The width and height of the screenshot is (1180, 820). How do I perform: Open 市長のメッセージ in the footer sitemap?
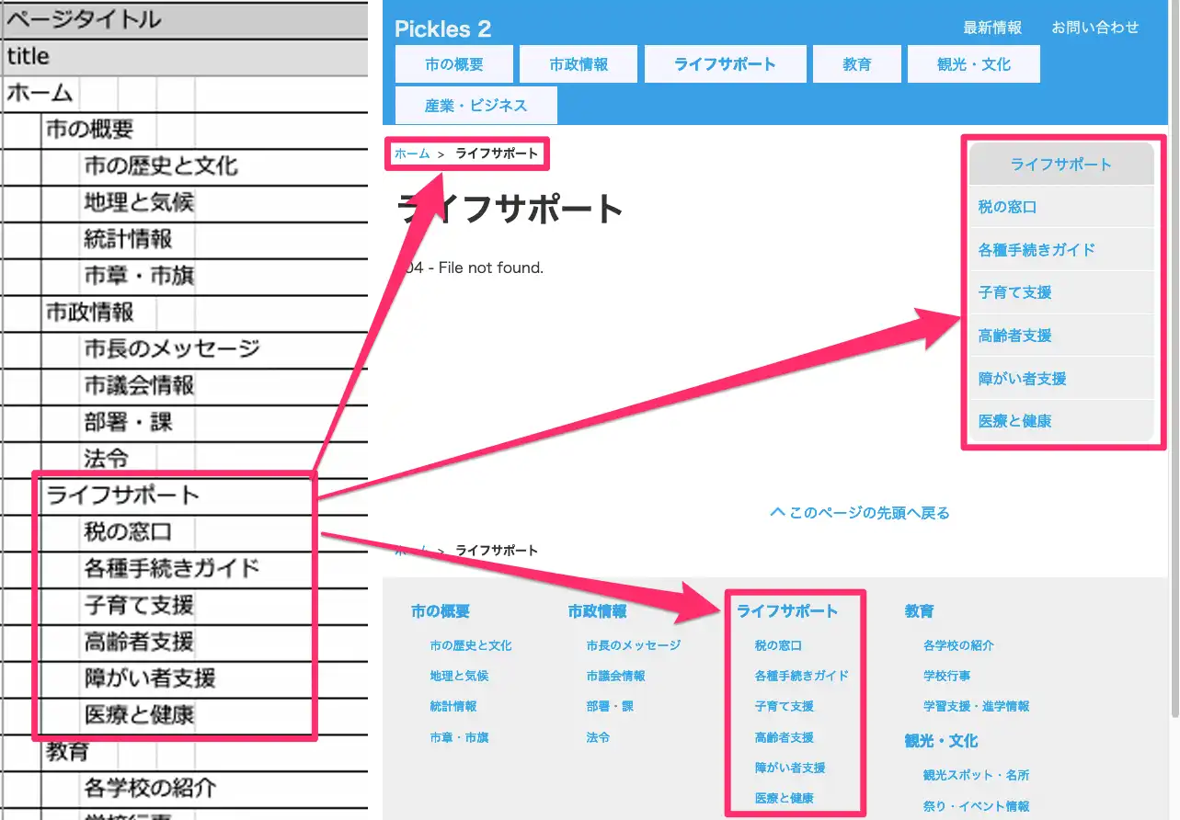[x=633, y=645]
